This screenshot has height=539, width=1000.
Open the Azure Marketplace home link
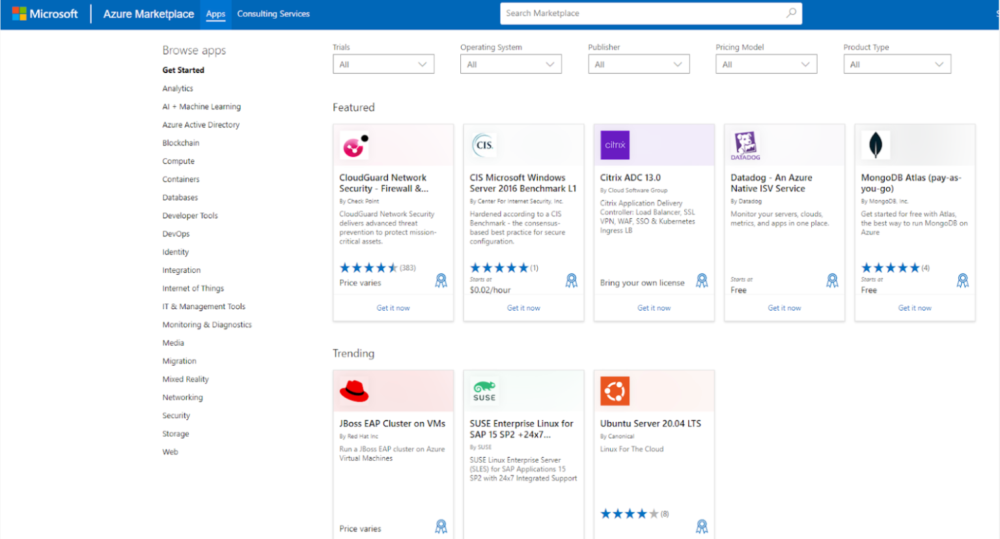coord(148,14)
